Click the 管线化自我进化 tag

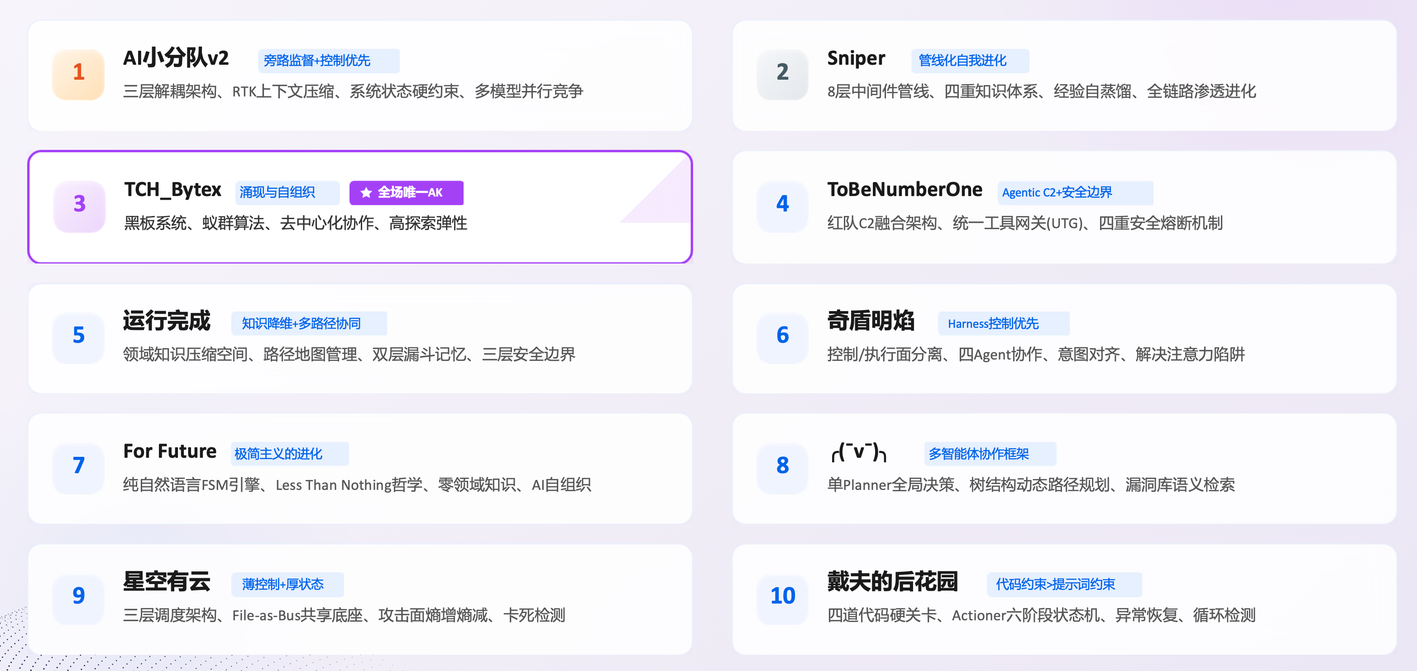tap(970, 61)
